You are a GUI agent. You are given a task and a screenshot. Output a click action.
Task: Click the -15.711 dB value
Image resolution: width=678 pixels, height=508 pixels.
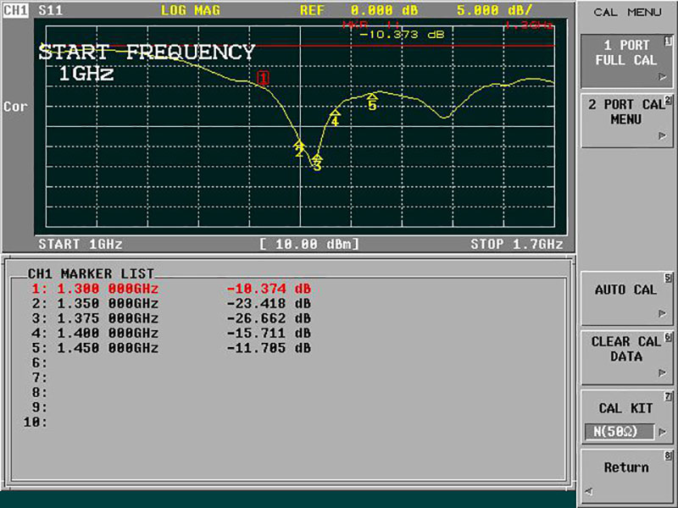click(x=269, y=333)
